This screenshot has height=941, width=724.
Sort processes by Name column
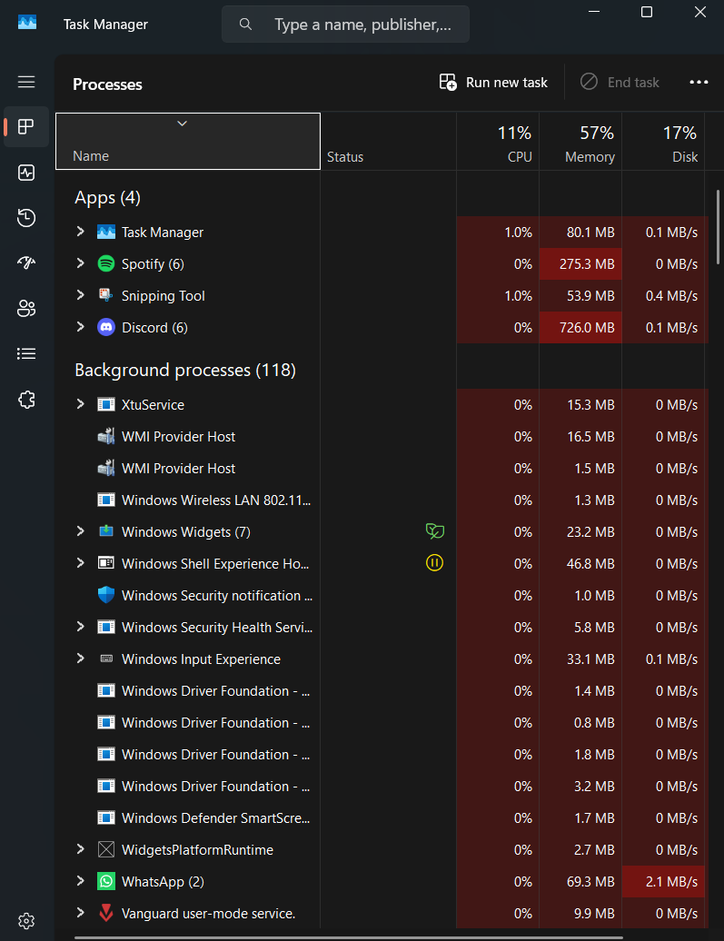click(x=188, y=141)
